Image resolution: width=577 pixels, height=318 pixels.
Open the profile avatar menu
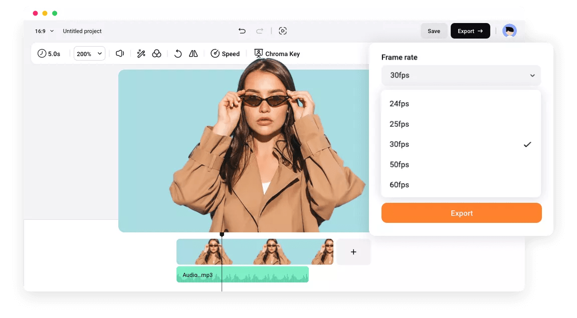[509, 31]
